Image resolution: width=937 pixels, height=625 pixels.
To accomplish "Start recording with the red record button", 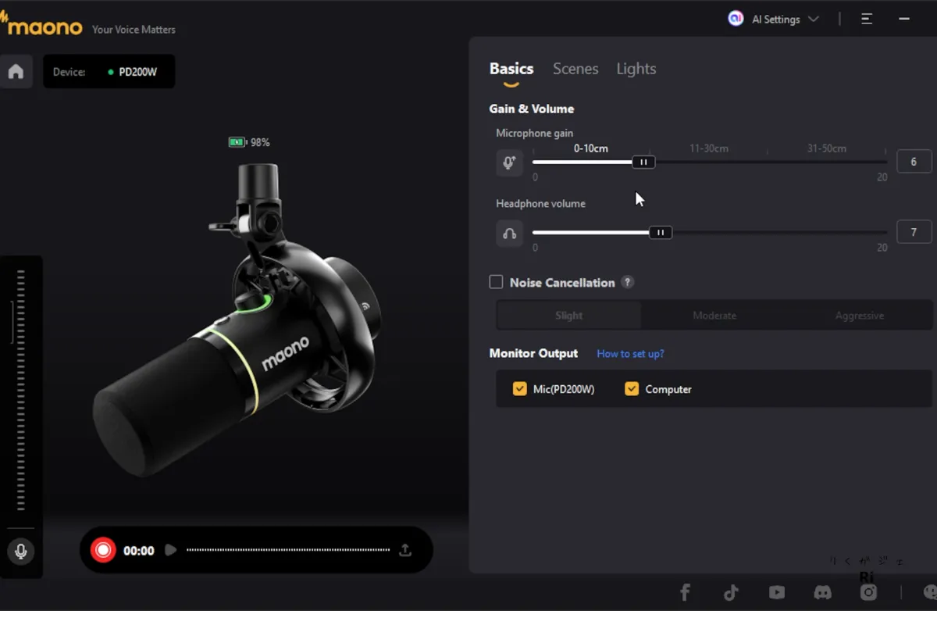I will click(102, 550).
